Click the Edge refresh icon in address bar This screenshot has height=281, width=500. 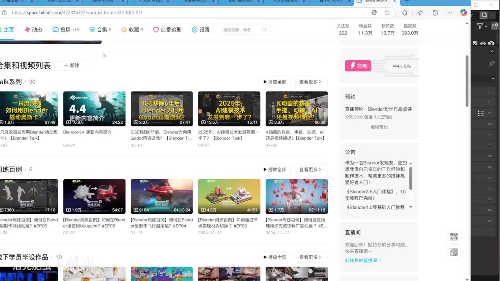pos(374,12)
